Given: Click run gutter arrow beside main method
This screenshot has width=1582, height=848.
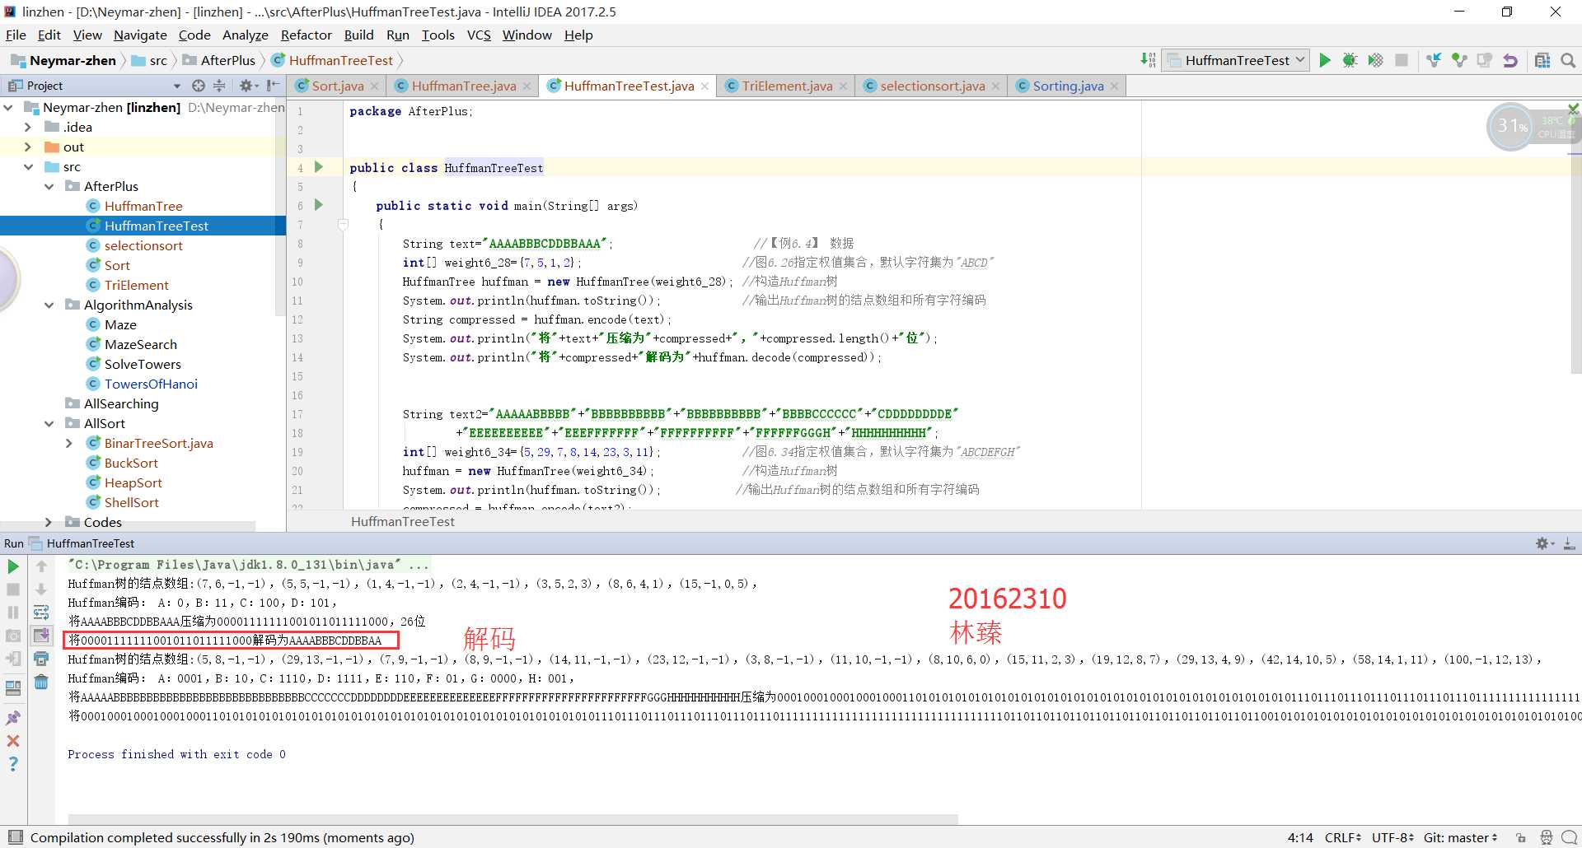Looking at the screenshot, I should pos(319,205).
